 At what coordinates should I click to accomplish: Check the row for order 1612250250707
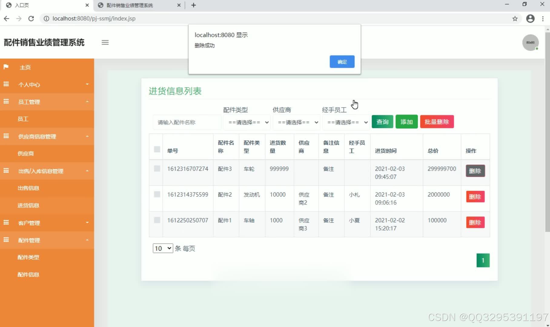(x=157, y=220)
